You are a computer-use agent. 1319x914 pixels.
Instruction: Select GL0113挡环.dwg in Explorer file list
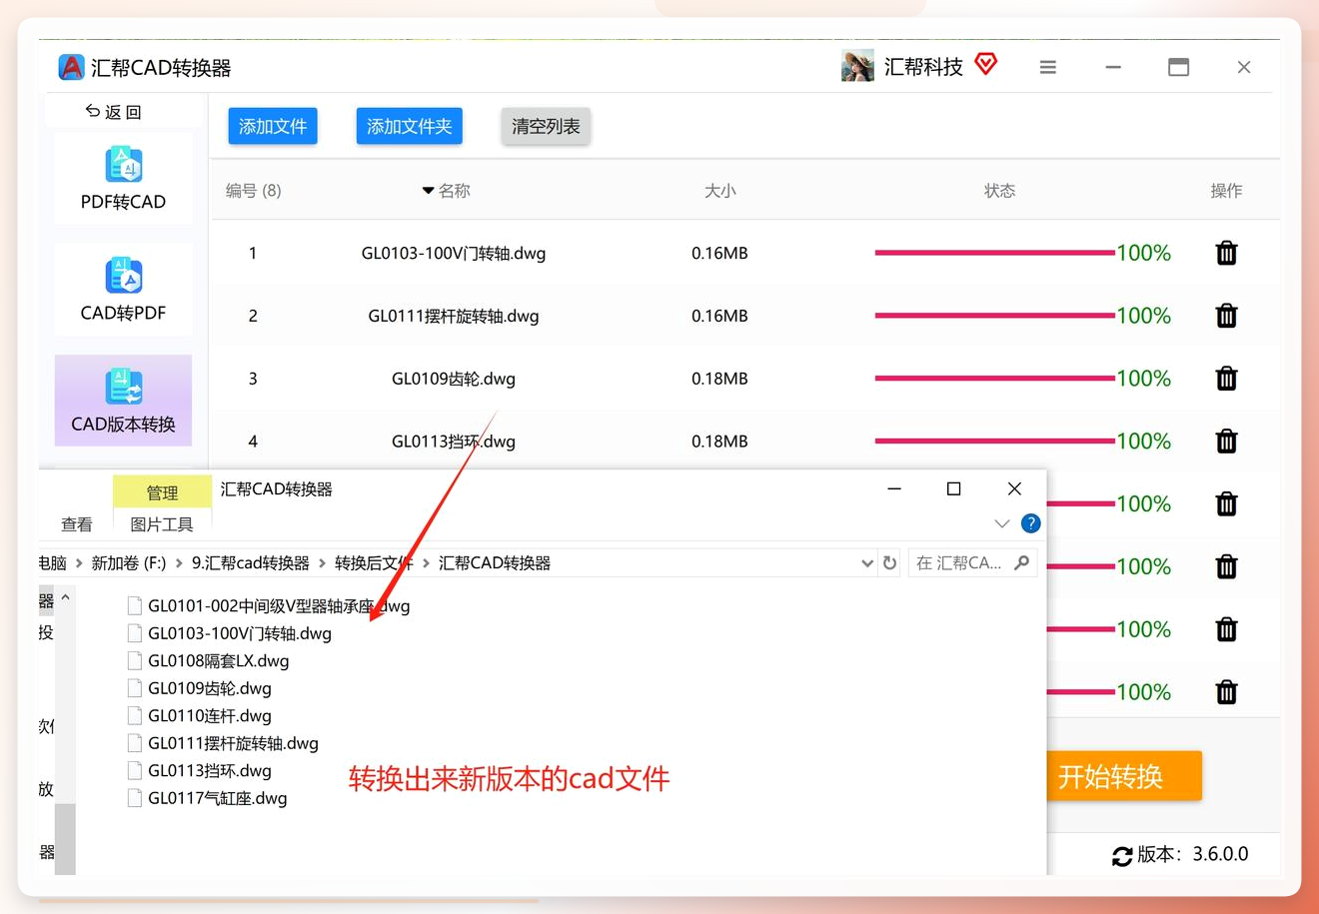pos(210,771)
